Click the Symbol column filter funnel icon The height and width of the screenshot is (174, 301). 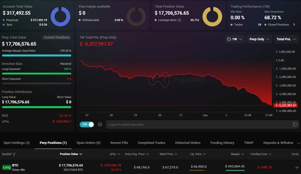(x=14, y=154)
